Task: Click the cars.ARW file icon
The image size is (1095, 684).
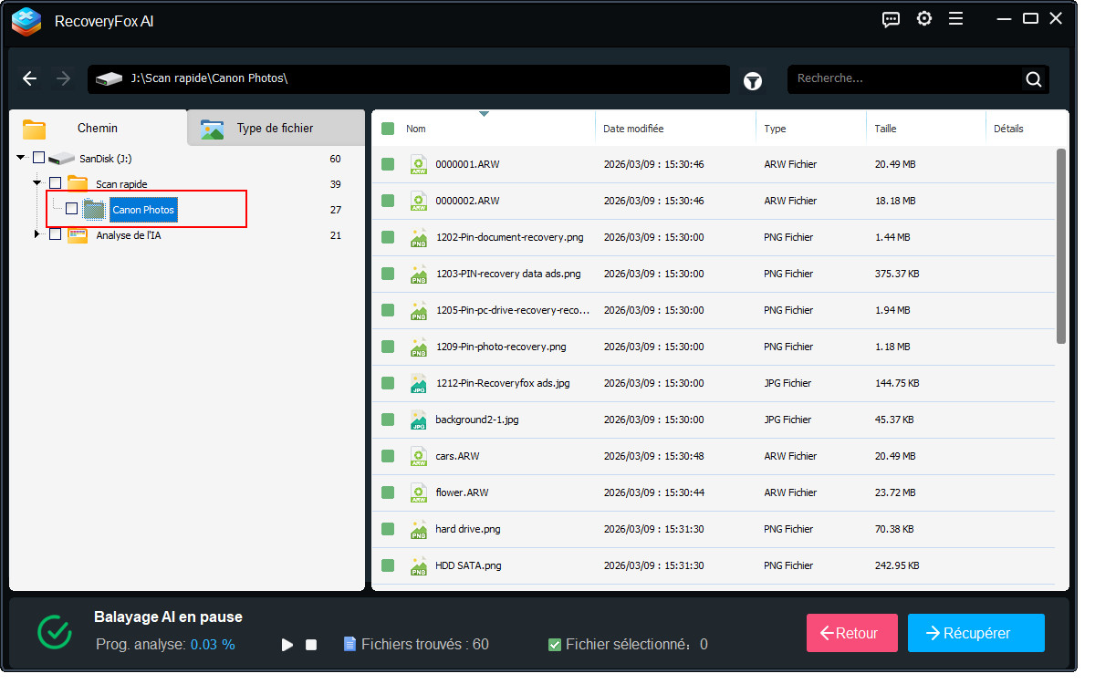Action: (418, 456)
